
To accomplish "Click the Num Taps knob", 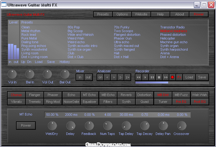I will (x=108, y=126).
